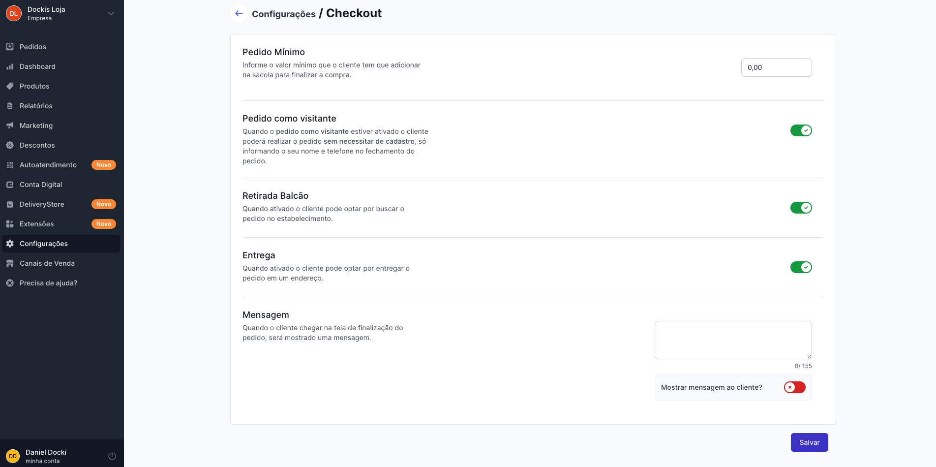Expand the Dockis Loja company dropdown
The height and width of the screenshot is (467, 936).
point(111,13)
